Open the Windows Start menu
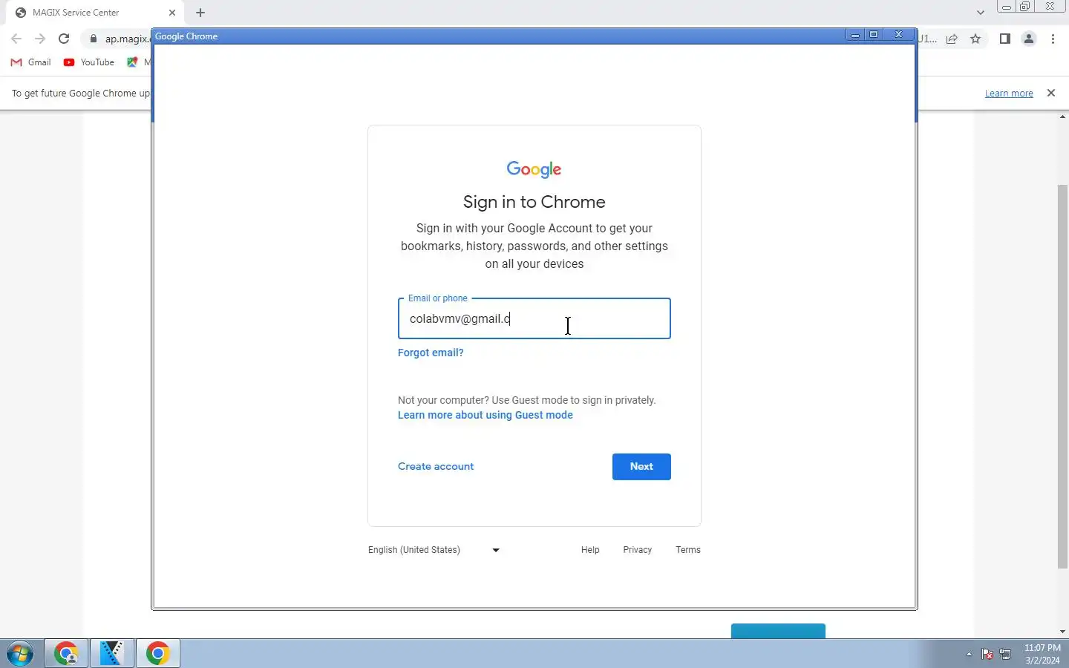1069x668 pixels. pyautogui.click(x=20, y=654)
